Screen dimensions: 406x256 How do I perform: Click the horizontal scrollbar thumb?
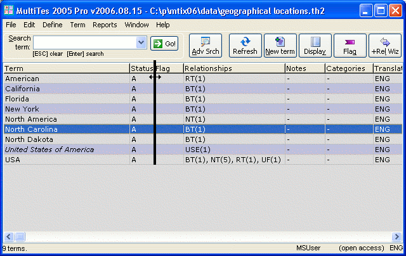coord(20,236)
